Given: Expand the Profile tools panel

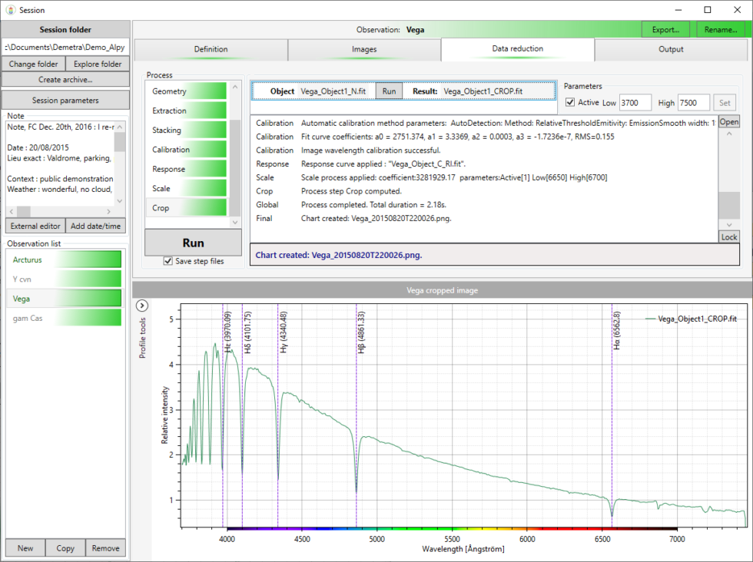Looking at the screenshot, I should point(141,305).
